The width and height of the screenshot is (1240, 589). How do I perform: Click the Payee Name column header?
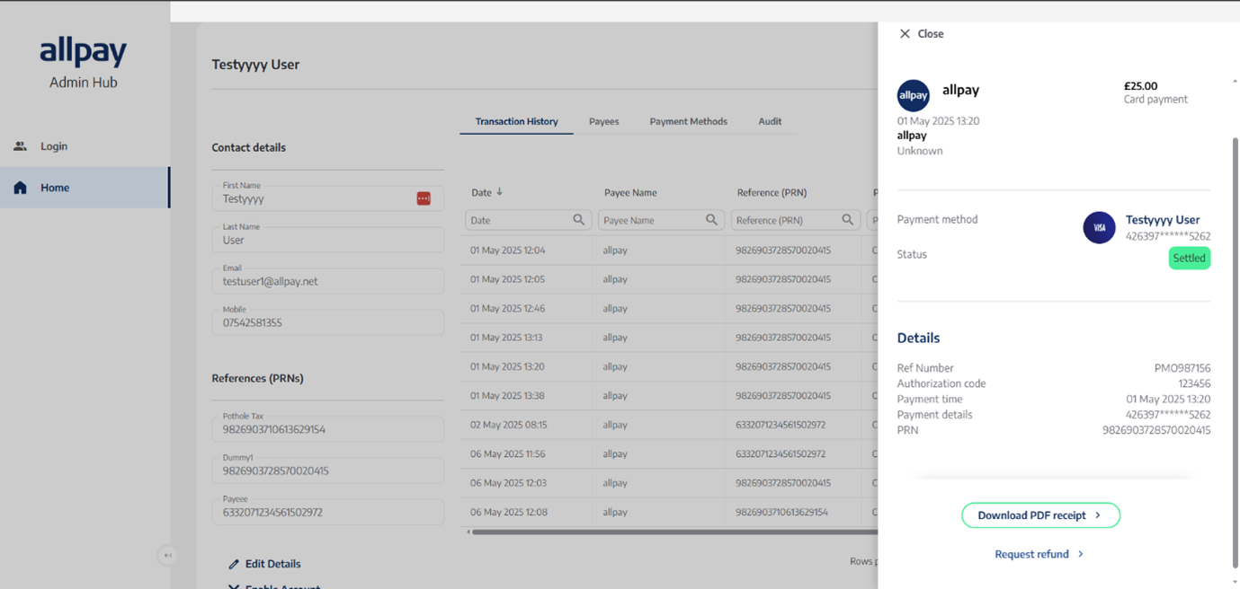(x=630, y=192)
